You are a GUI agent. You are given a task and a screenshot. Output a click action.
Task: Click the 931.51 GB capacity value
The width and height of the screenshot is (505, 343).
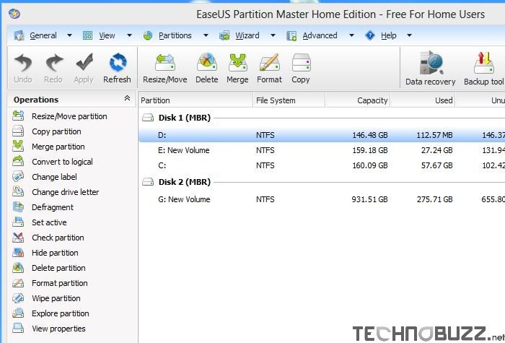pos(369,199)
